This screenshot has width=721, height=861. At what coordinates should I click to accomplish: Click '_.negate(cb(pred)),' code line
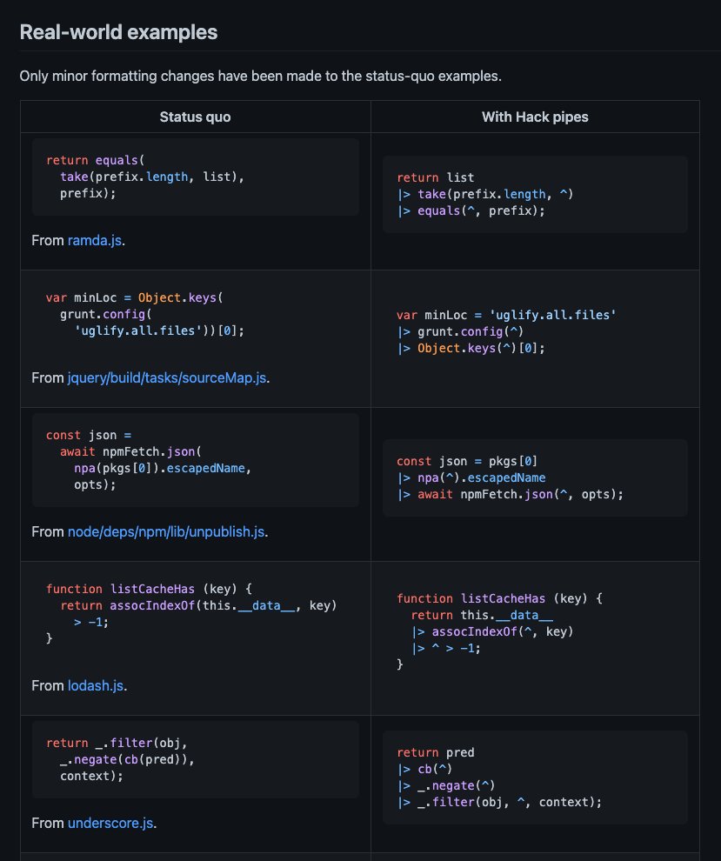tap(127, 759)
